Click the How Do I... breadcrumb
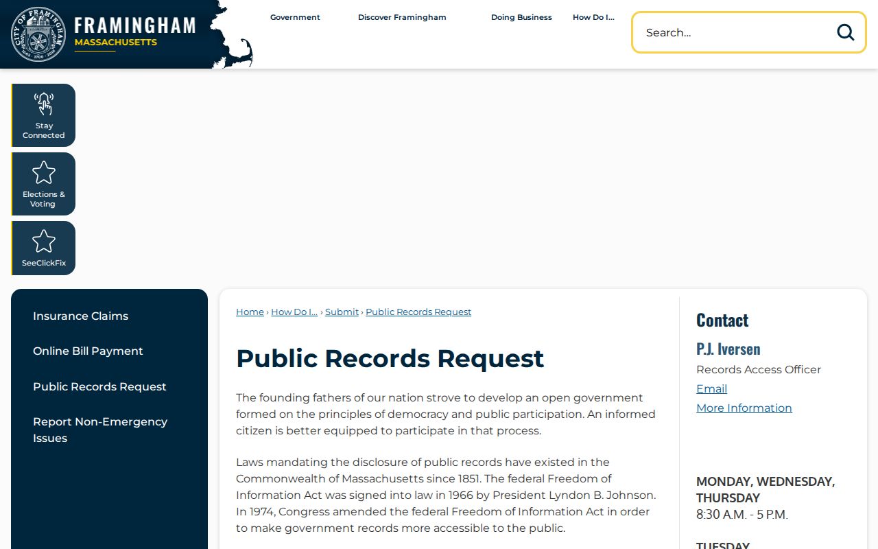Image resolution: width=878 pixels, height=549 pixels. [x=294, y=312]
